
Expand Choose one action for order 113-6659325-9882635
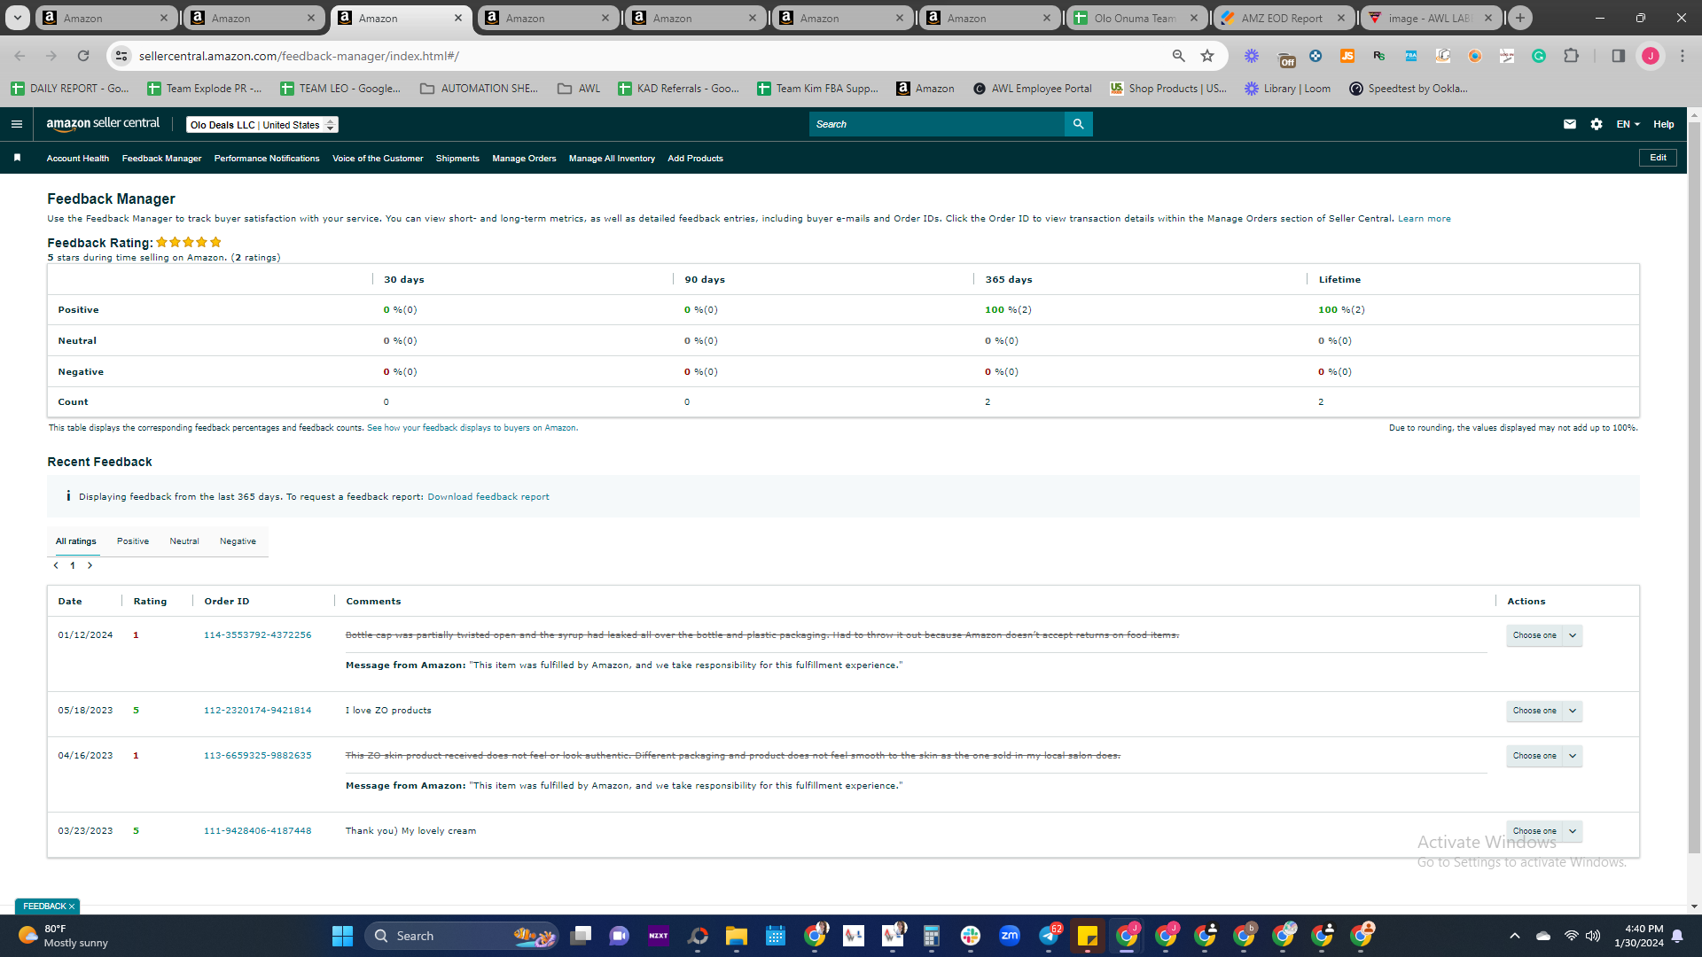click(x=1544, y=756)
